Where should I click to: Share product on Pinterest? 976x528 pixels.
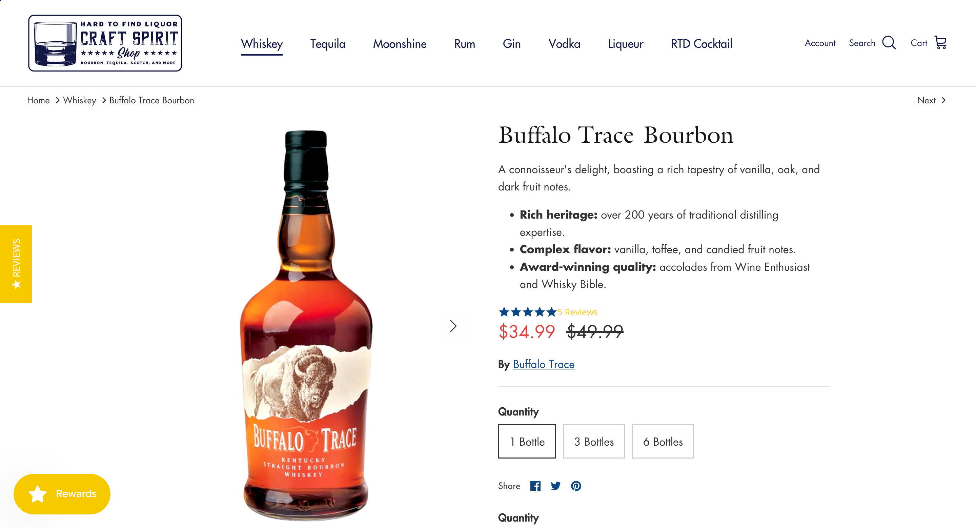tap(576, 486)
